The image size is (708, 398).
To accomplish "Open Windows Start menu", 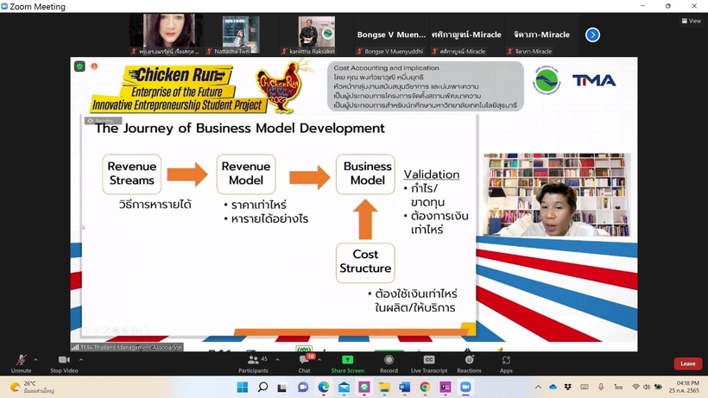I will (243, 387).
